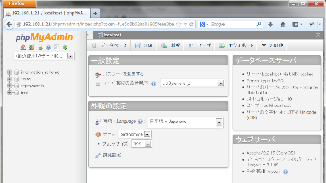Click the 詳細設定 link
The image size is (326, 183).
[x=112, y=155]
